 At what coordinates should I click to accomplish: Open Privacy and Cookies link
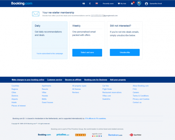click(141, 99)
